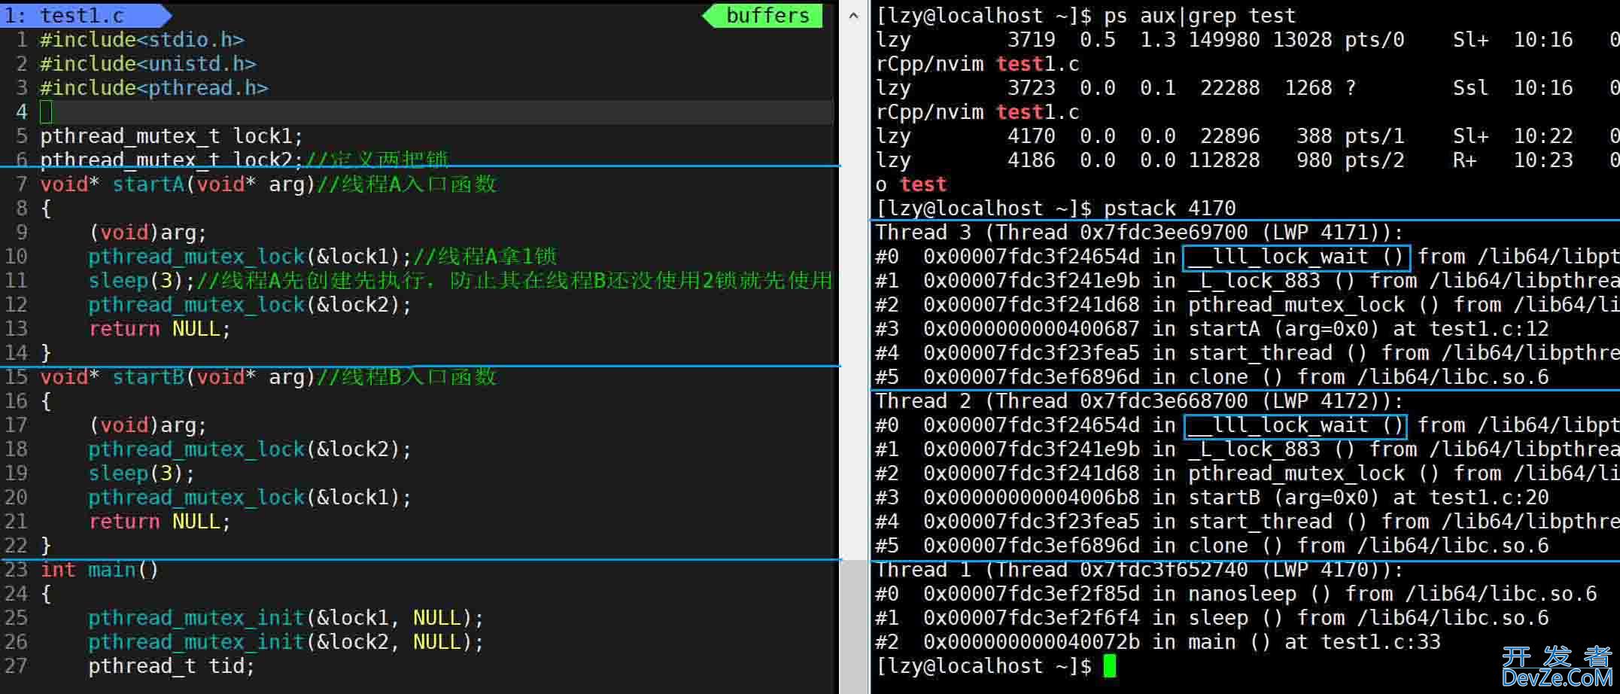Viewport: 1620px width, 694px height.
Task: Click the #include<unistd.h> line
Action: [148, 64]
